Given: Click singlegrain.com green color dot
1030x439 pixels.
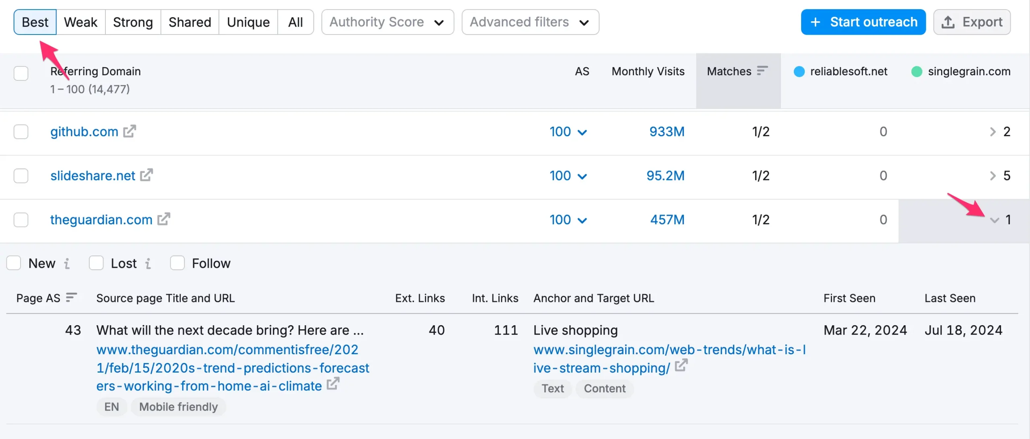Looking at the screenshot, I should pos(917,72).
